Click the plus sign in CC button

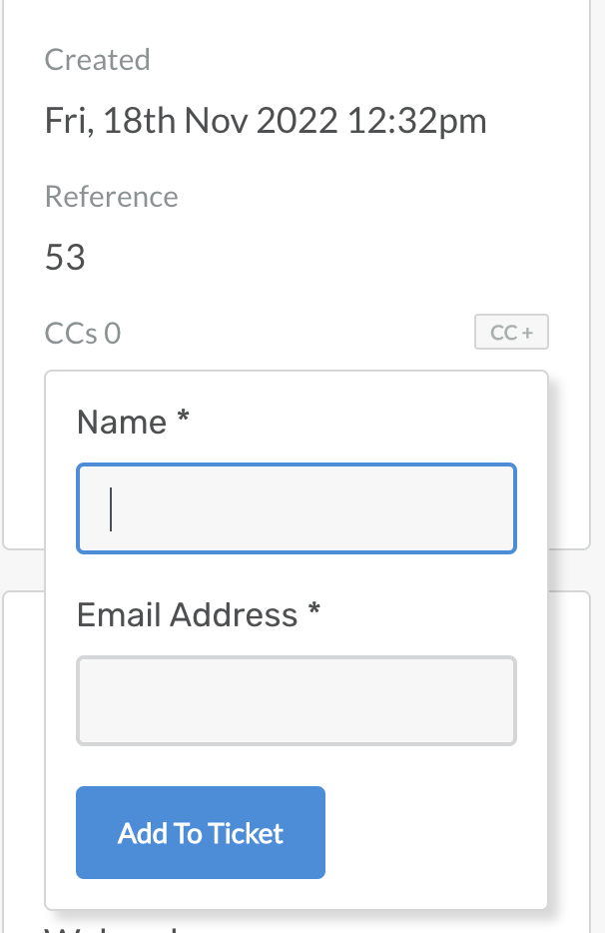(526, 333)
